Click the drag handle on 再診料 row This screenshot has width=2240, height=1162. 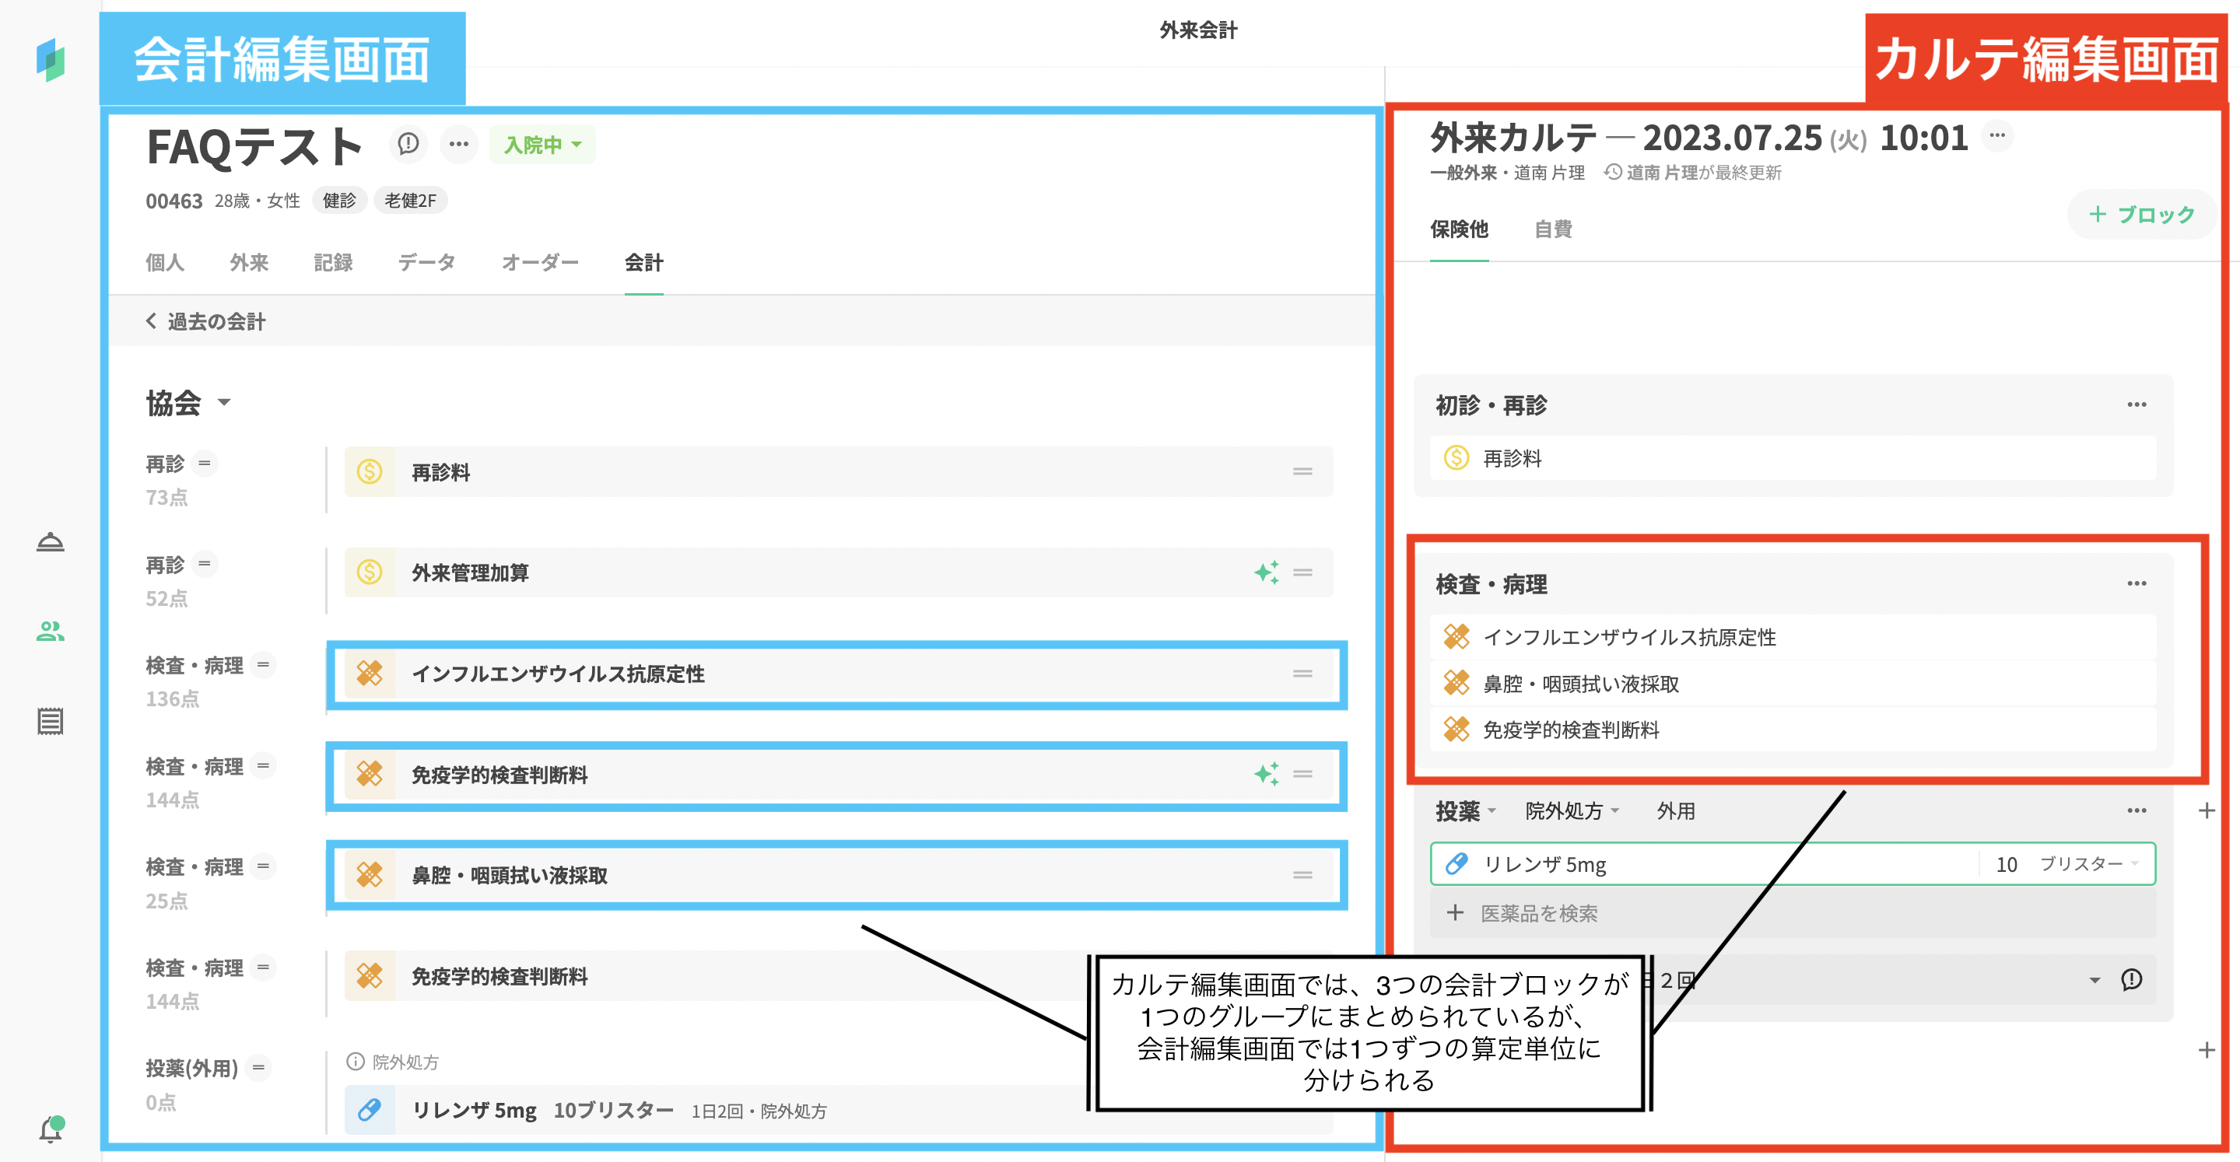1302,472
